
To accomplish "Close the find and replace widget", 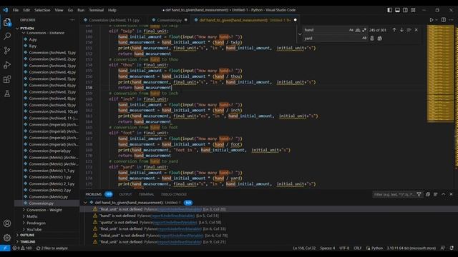I will point(416,30).
